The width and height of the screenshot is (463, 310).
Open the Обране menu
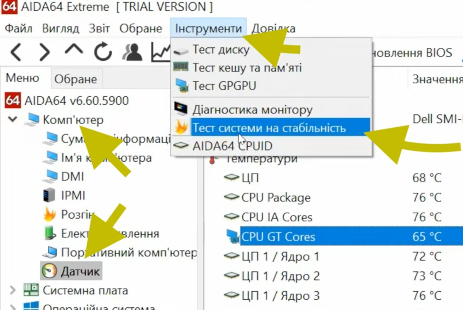click(x=141, y=28)
